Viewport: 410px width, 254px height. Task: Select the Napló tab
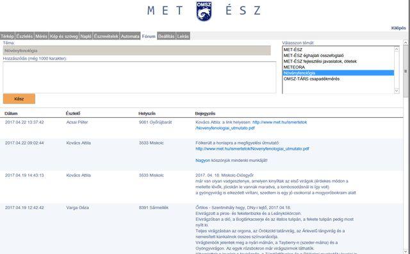click(x=86, y=36)
